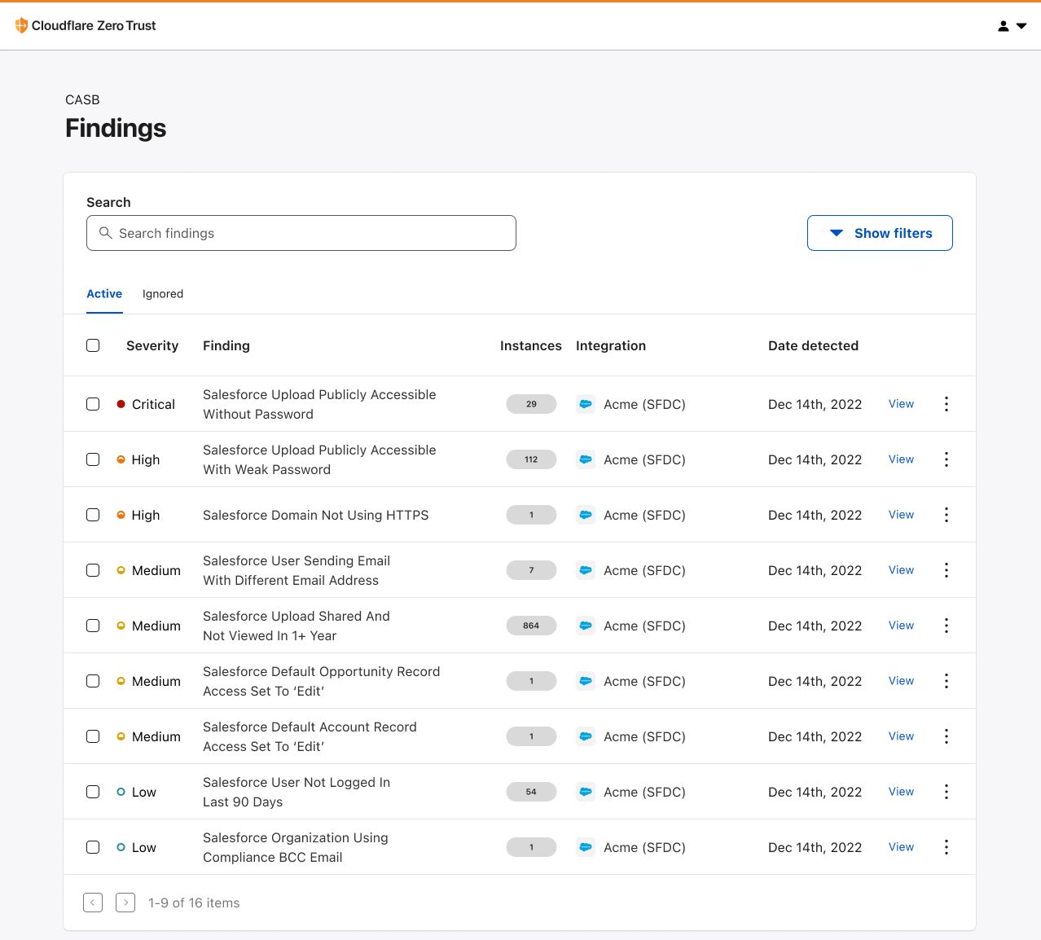Screen dimensions: 1041x940
Task: Click severity dot for Domain Not Using HTTPS
Action: (121, 515)
